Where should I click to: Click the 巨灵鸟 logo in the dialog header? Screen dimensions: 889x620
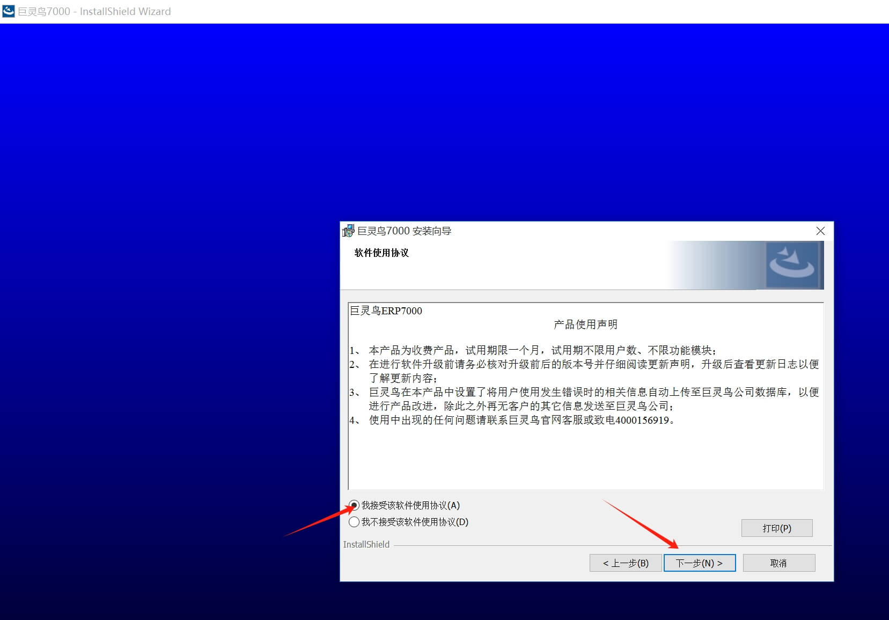click(792, 265)
